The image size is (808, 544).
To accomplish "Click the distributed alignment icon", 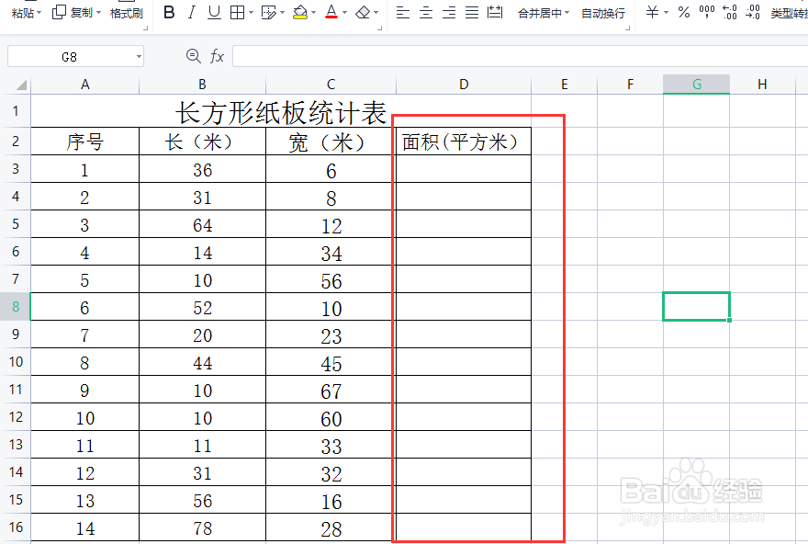I will pyautogui.click(x=495, y=12).
